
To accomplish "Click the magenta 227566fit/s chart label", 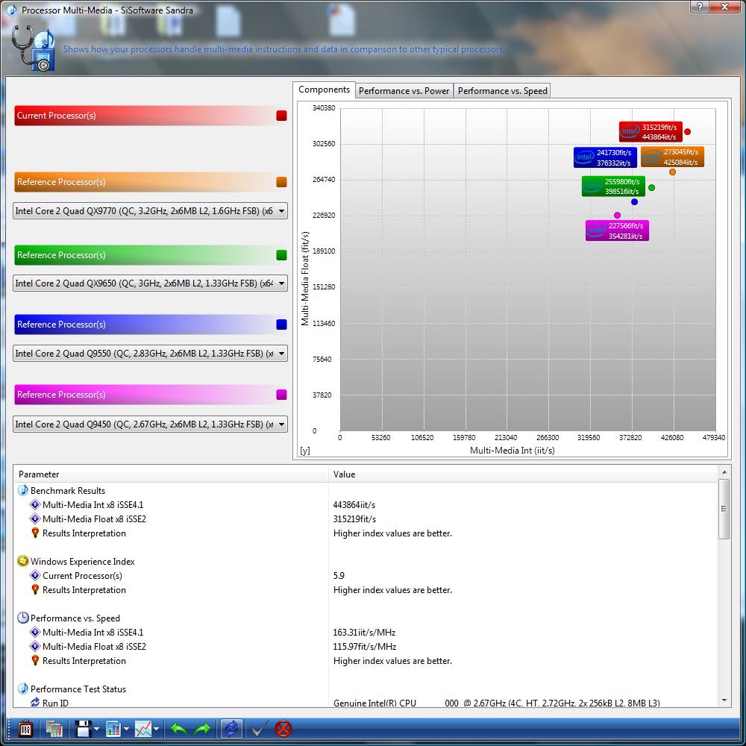I will pos(617,231).
